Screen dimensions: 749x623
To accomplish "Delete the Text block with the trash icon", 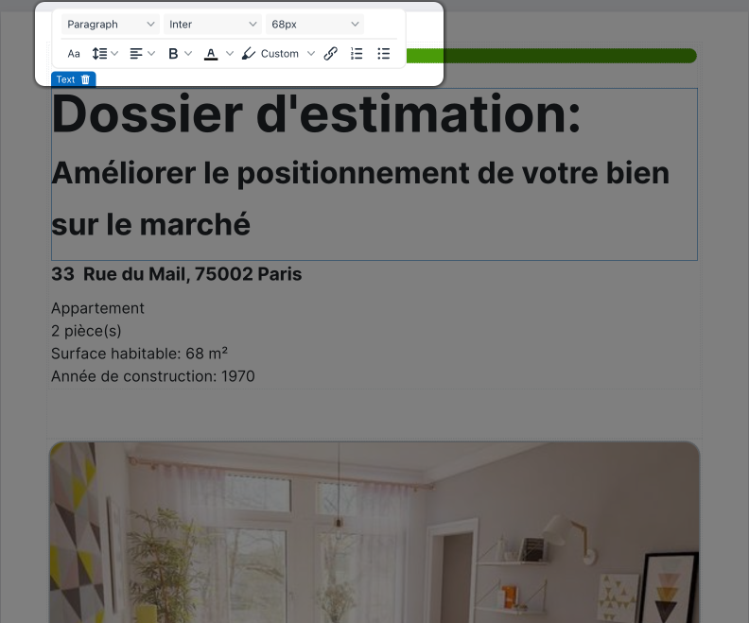I will [85, 79].
